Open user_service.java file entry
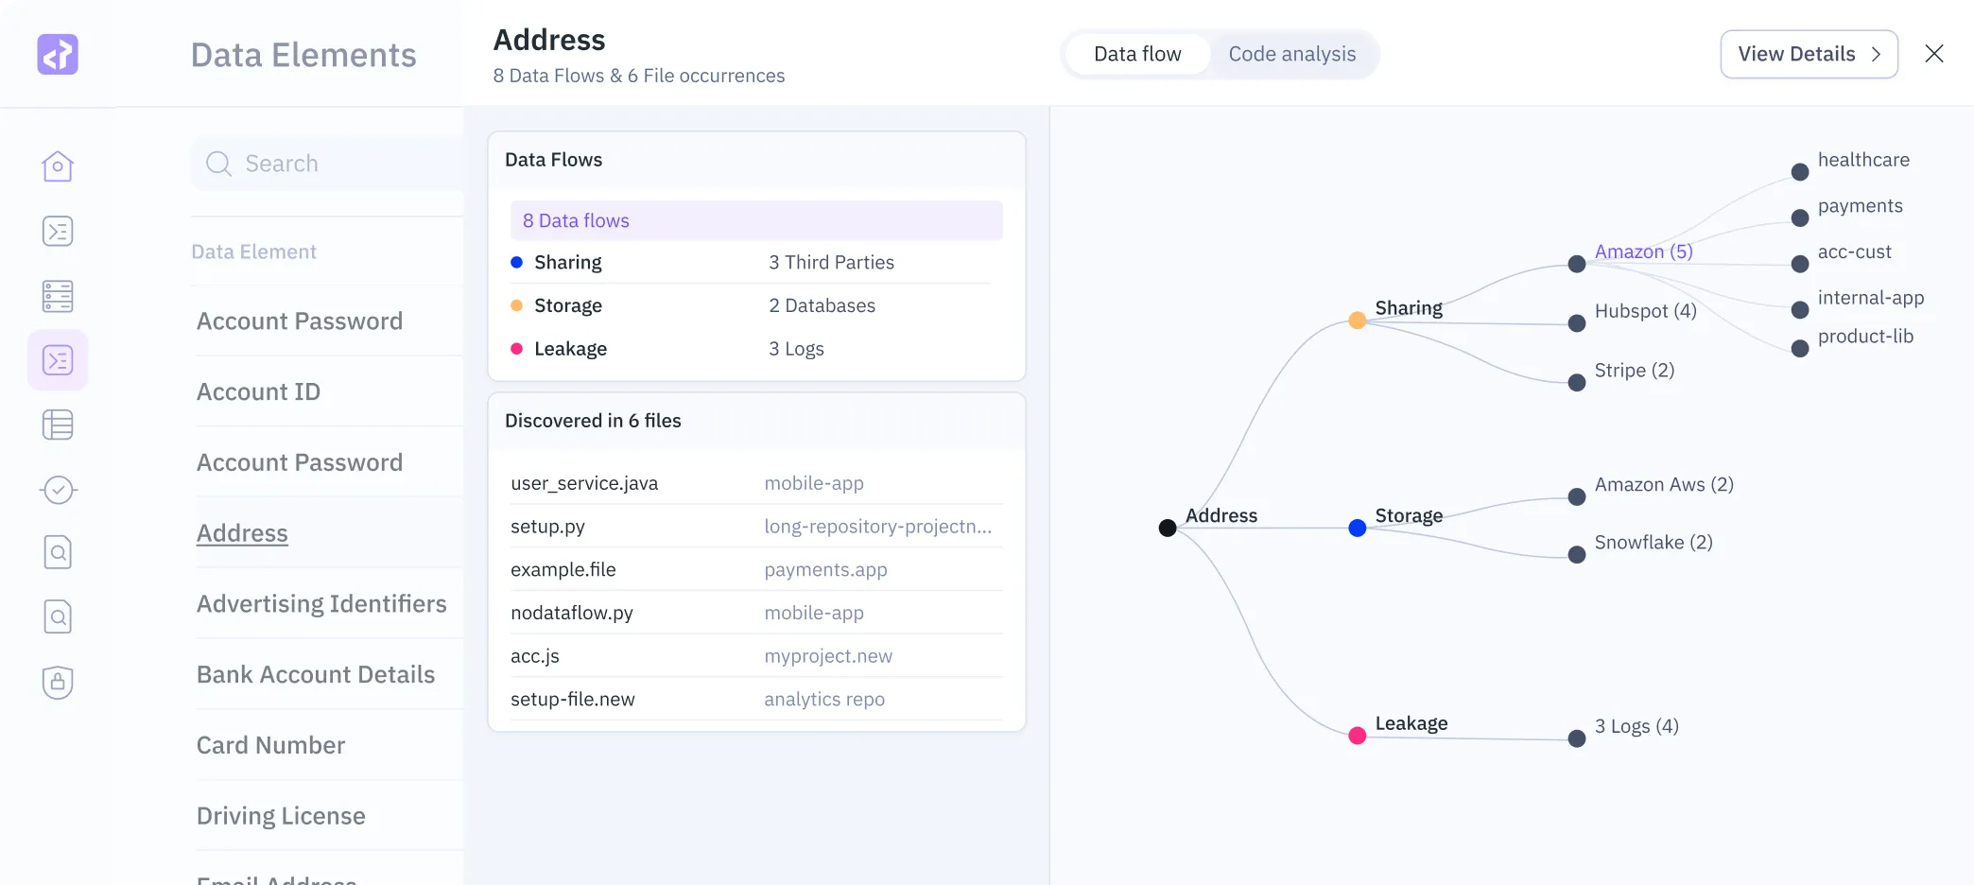Screen dimensions: 1974x885 [584, 483]
